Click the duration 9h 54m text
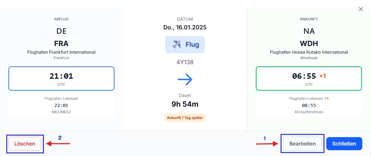 [185, 104]
